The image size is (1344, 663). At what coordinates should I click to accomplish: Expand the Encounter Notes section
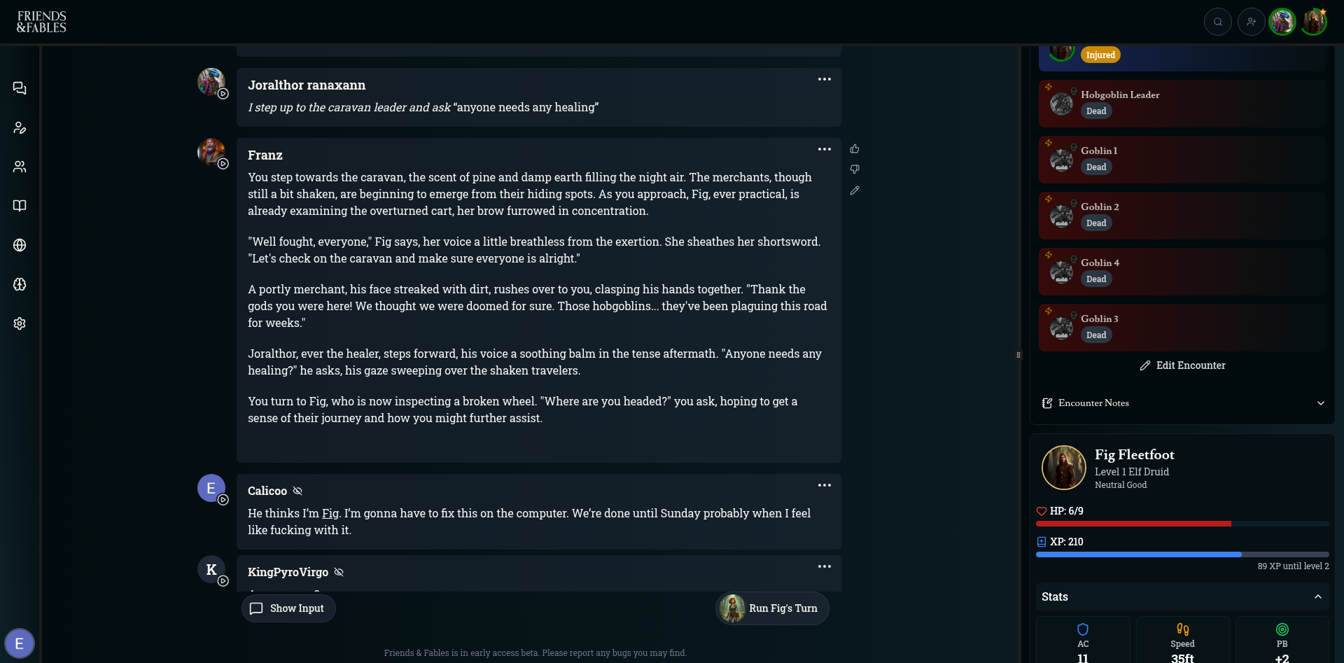pyautogui.click(x=1321, y=403)
